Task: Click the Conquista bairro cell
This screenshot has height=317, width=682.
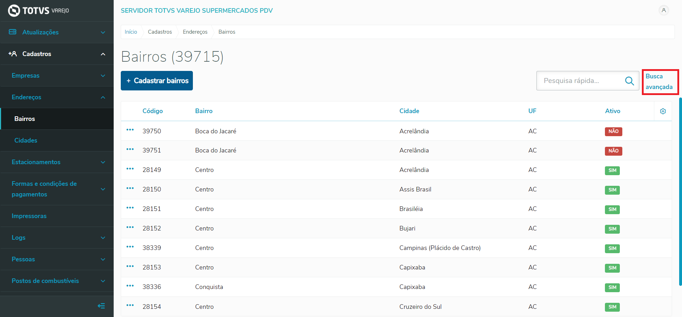Action: click(209, 287)
